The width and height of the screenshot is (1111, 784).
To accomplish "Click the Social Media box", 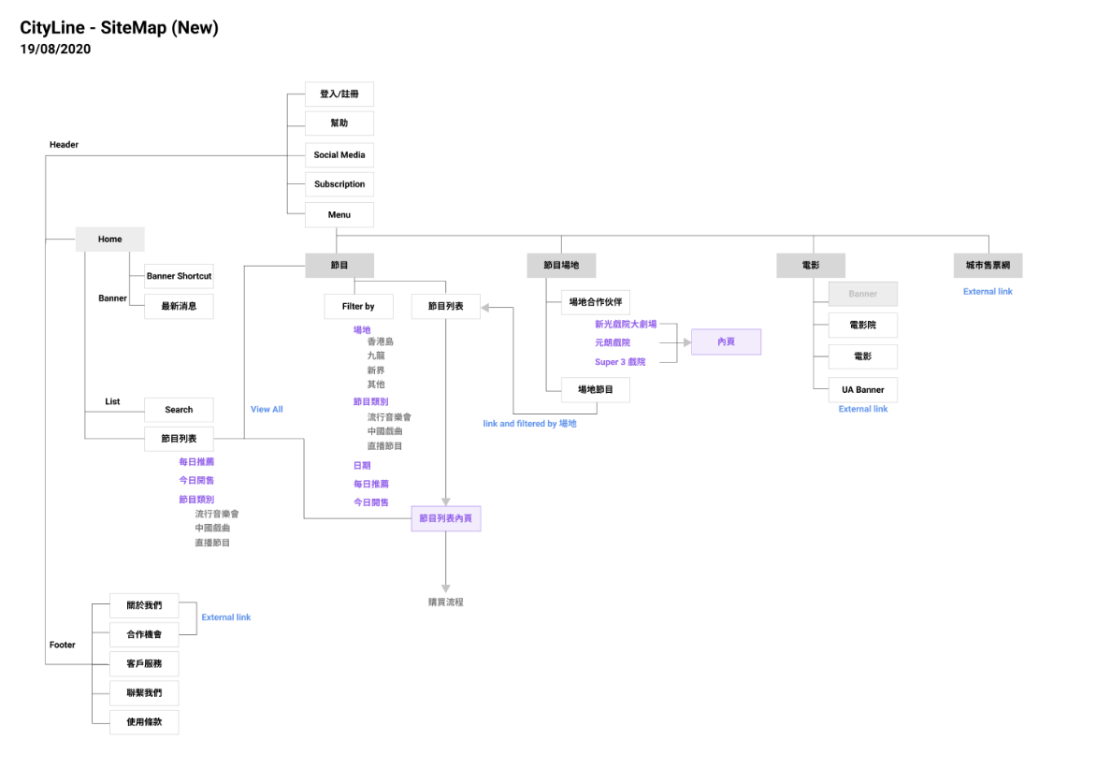I will click(339, 154).
